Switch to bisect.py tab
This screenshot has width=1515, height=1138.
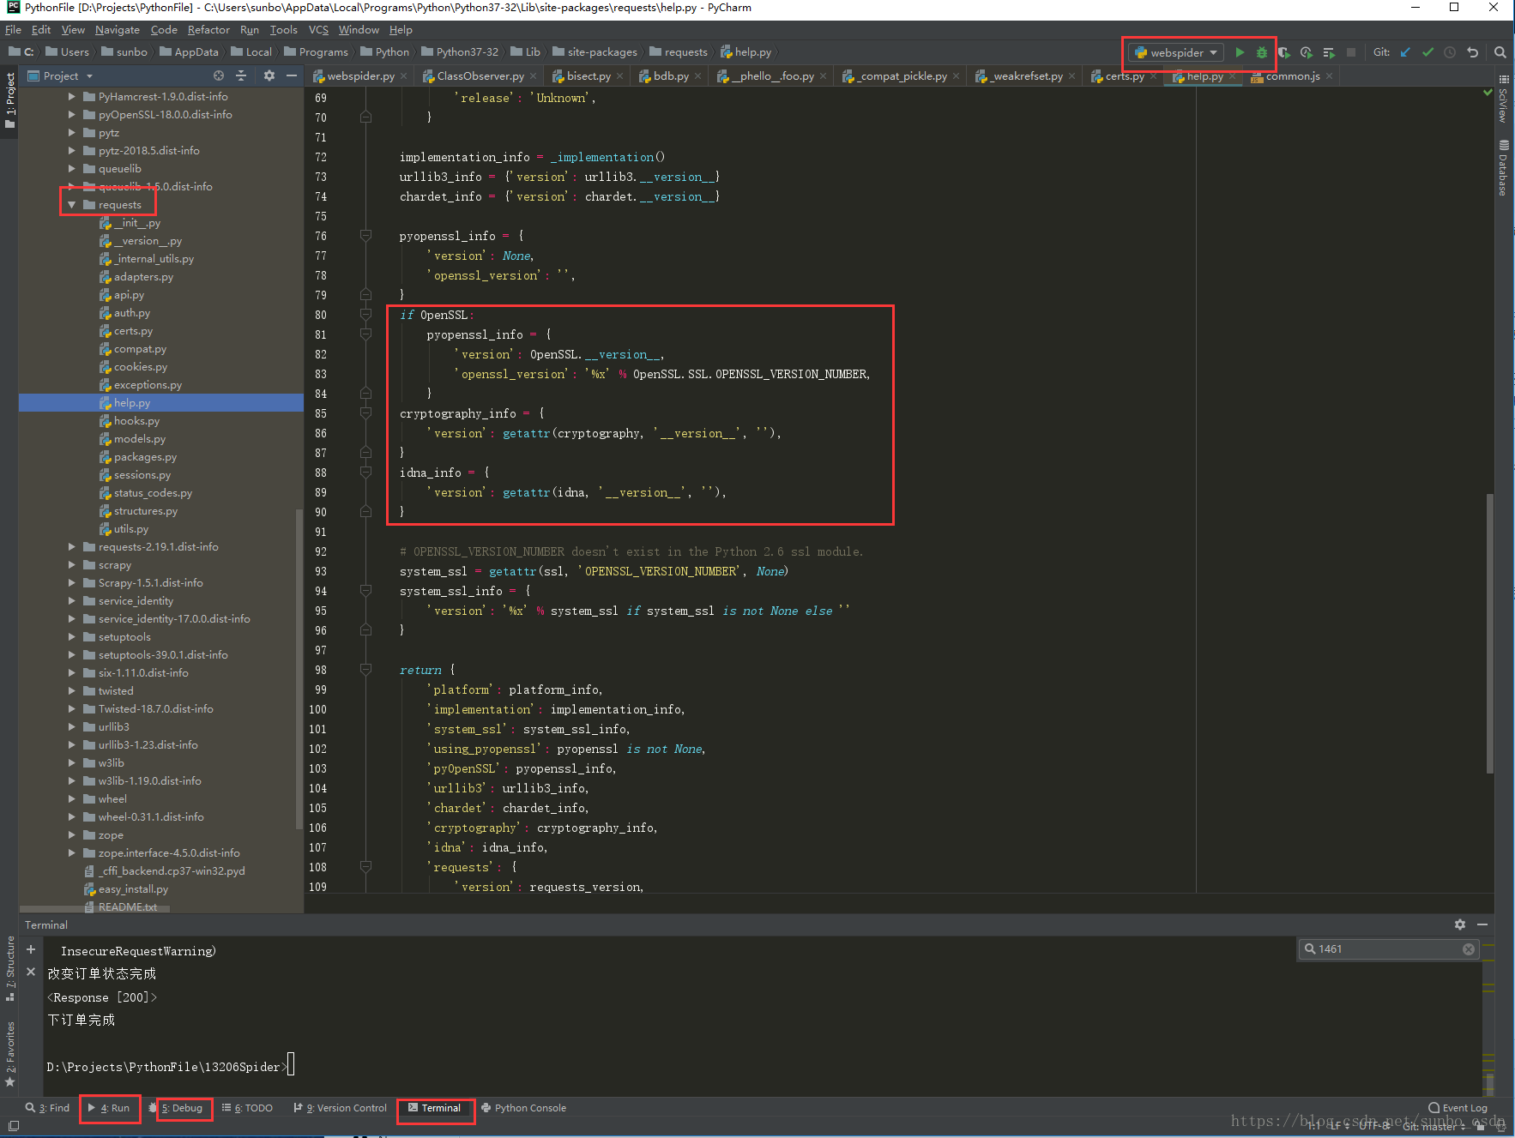[588, 76]
